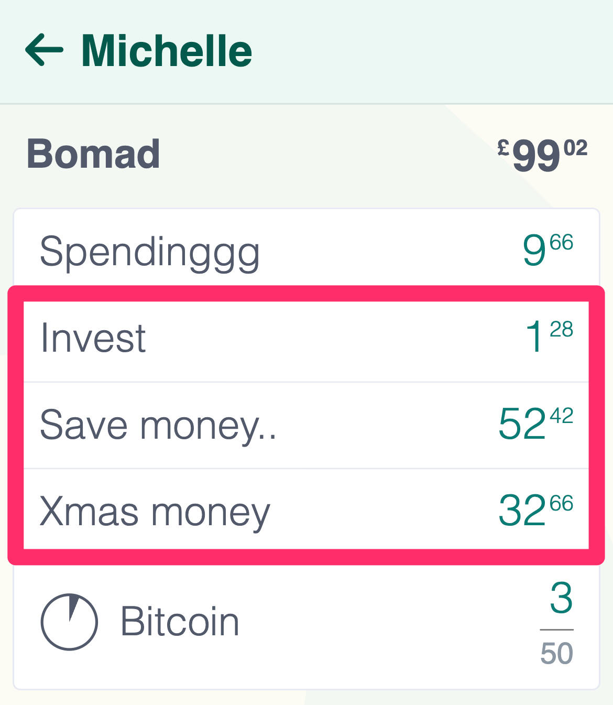Click the Invest label text
Screen dimensions: 613x705
(93, 338)
